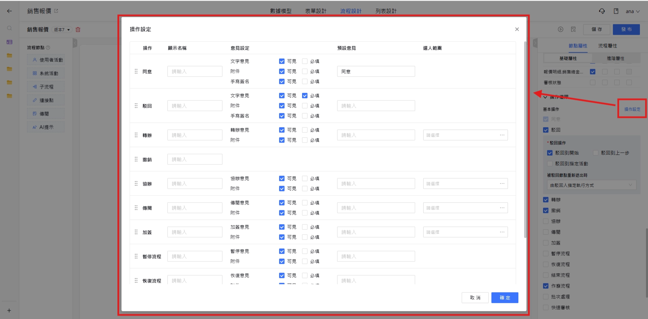Open 操作設定 link

[632, 109]
